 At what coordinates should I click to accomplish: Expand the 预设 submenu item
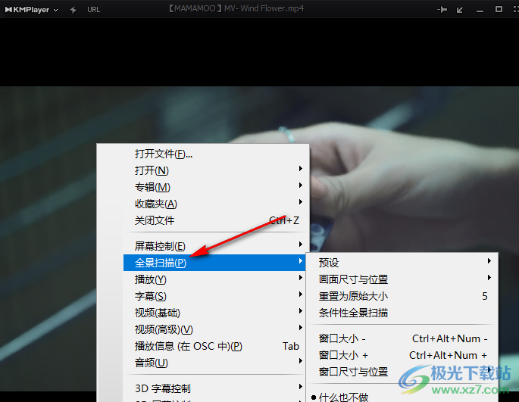pos(403,263)
